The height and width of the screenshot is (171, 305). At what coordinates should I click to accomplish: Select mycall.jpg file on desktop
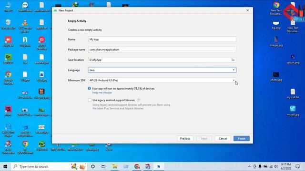click(293, 111)
